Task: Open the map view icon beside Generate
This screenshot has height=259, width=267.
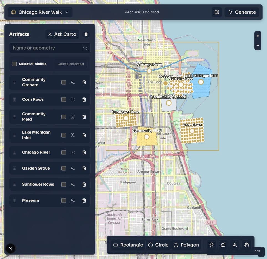Action: (x=217, y=12)
